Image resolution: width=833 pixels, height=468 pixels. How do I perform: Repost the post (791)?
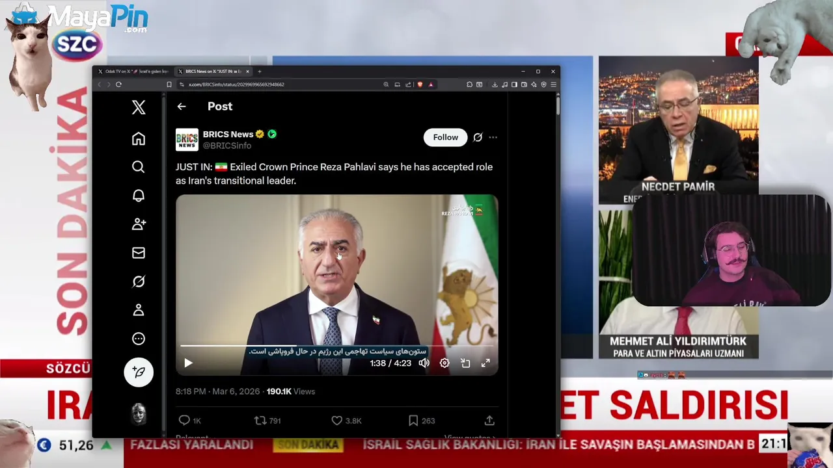tap(267, 421)
